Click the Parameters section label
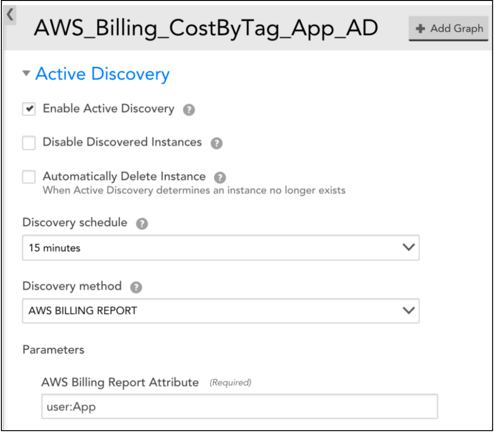 point(53,350)
